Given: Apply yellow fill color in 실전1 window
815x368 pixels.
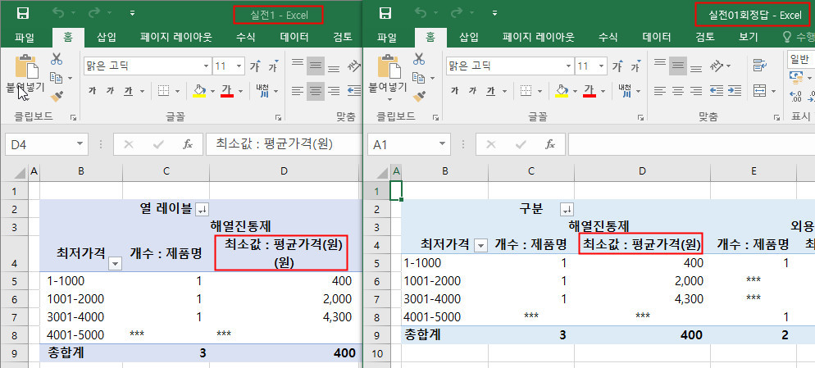Looking at the screenshot, I should click(x=198, y=90).
